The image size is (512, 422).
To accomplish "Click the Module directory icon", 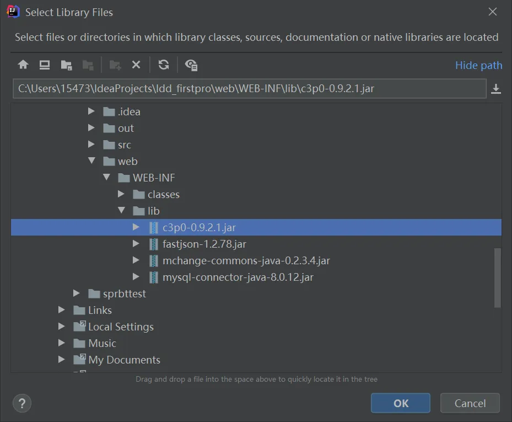I will point(88,65).
